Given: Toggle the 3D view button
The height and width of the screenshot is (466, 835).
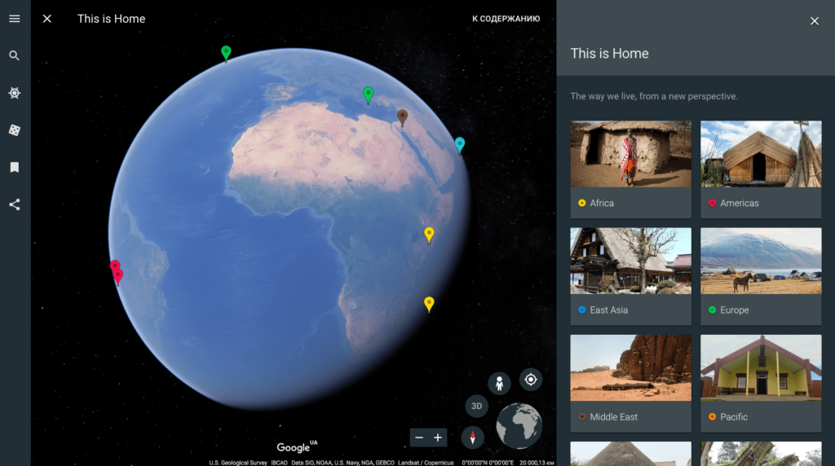Looking at the screenshot, I should (x=477, y=406).
